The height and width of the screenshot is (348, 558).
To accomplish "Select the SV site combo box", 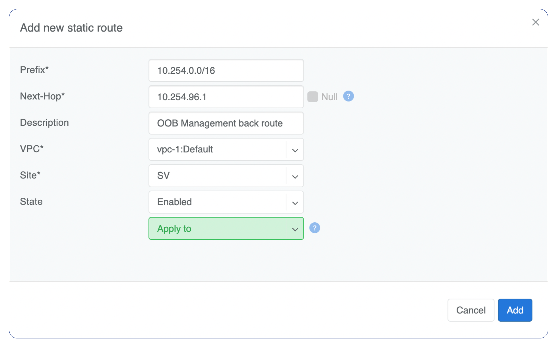I will pos(216,176).
